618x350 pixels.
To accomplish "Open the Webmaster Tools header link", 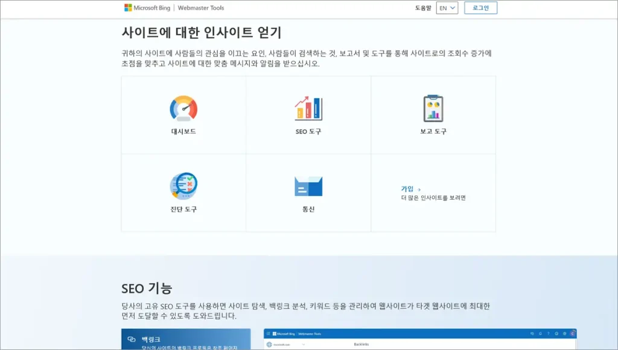I will click(200, 8).
